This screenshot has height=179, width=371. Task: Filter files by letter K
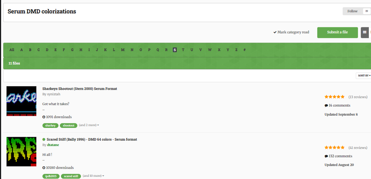click(x=105, y=50)
